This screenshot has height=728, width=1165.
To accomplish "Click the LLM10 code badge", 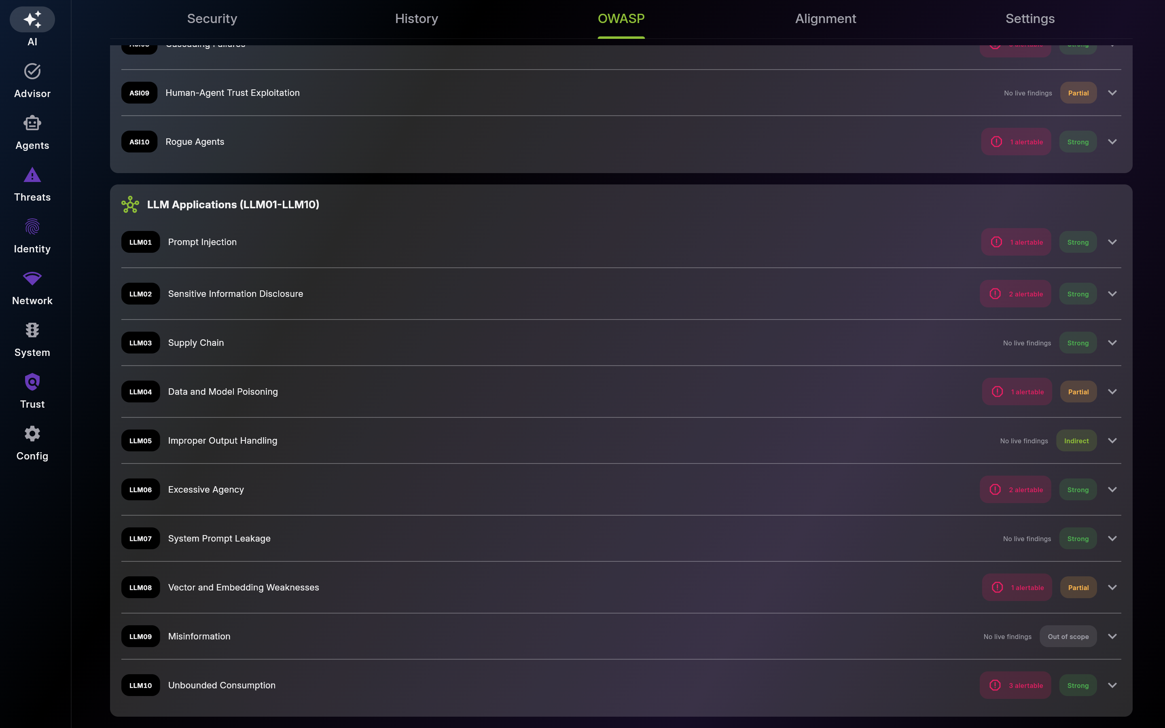I will pyautogui.click(x=141, y=685).
